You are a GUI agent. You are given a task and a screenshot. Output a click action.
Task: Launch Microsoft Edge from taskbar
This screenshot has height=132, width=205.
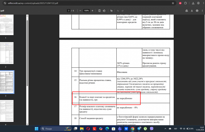(x=107, y=129)
